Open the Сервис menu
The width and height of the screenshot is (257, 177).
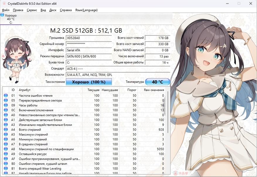click(x=32, y=10)
